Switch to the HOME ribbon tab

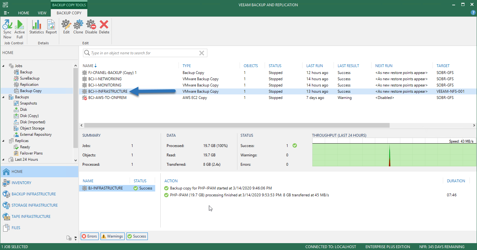pos(24,13)
